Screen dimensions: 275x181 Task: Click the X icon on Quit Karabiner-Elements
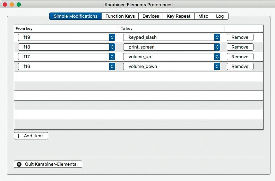[19, 164]
